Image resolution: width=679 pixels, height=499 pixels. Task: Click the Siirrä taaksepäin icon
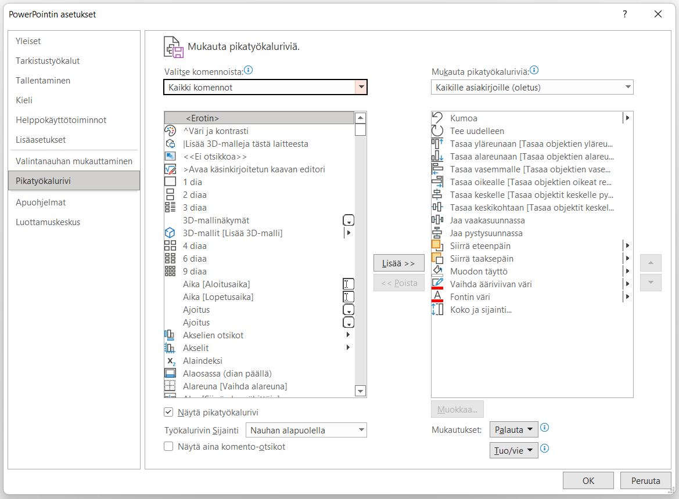[x=437, y=258]
